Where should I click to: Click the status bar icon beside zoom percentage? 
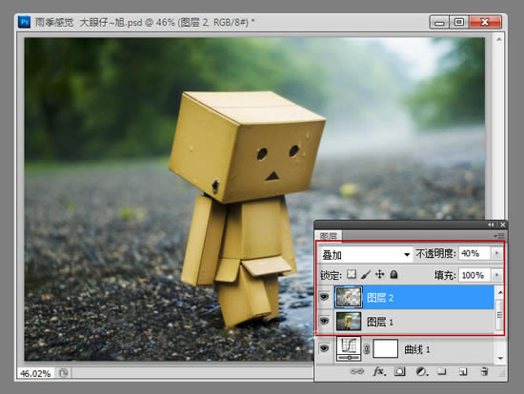[64, 373]
